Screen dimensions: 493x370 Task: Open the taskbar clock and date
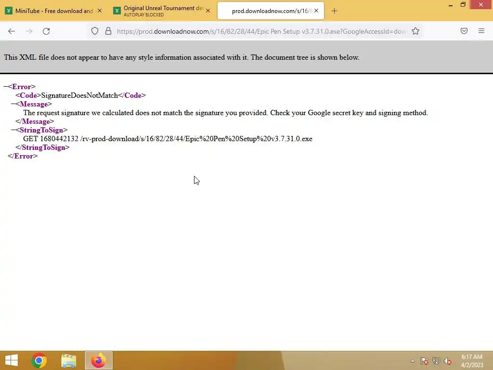click(472, 360)
